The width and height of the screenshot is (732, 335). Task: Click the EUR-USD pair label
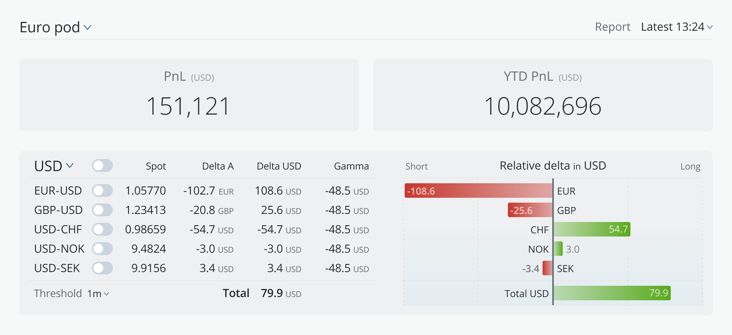point(58,191)
